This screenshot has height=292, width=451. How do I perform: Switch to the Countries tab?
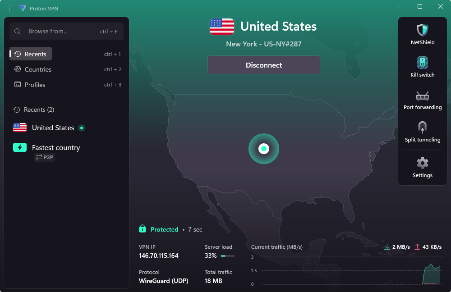coord(67,69)
